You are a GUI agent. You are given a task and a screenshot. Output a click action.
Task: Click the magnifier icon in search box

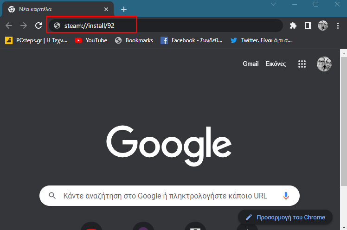pyautogui.click(x=52, y=196)
